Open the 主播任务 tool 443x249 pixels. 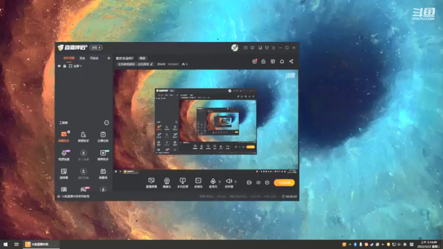click(103, 136)
